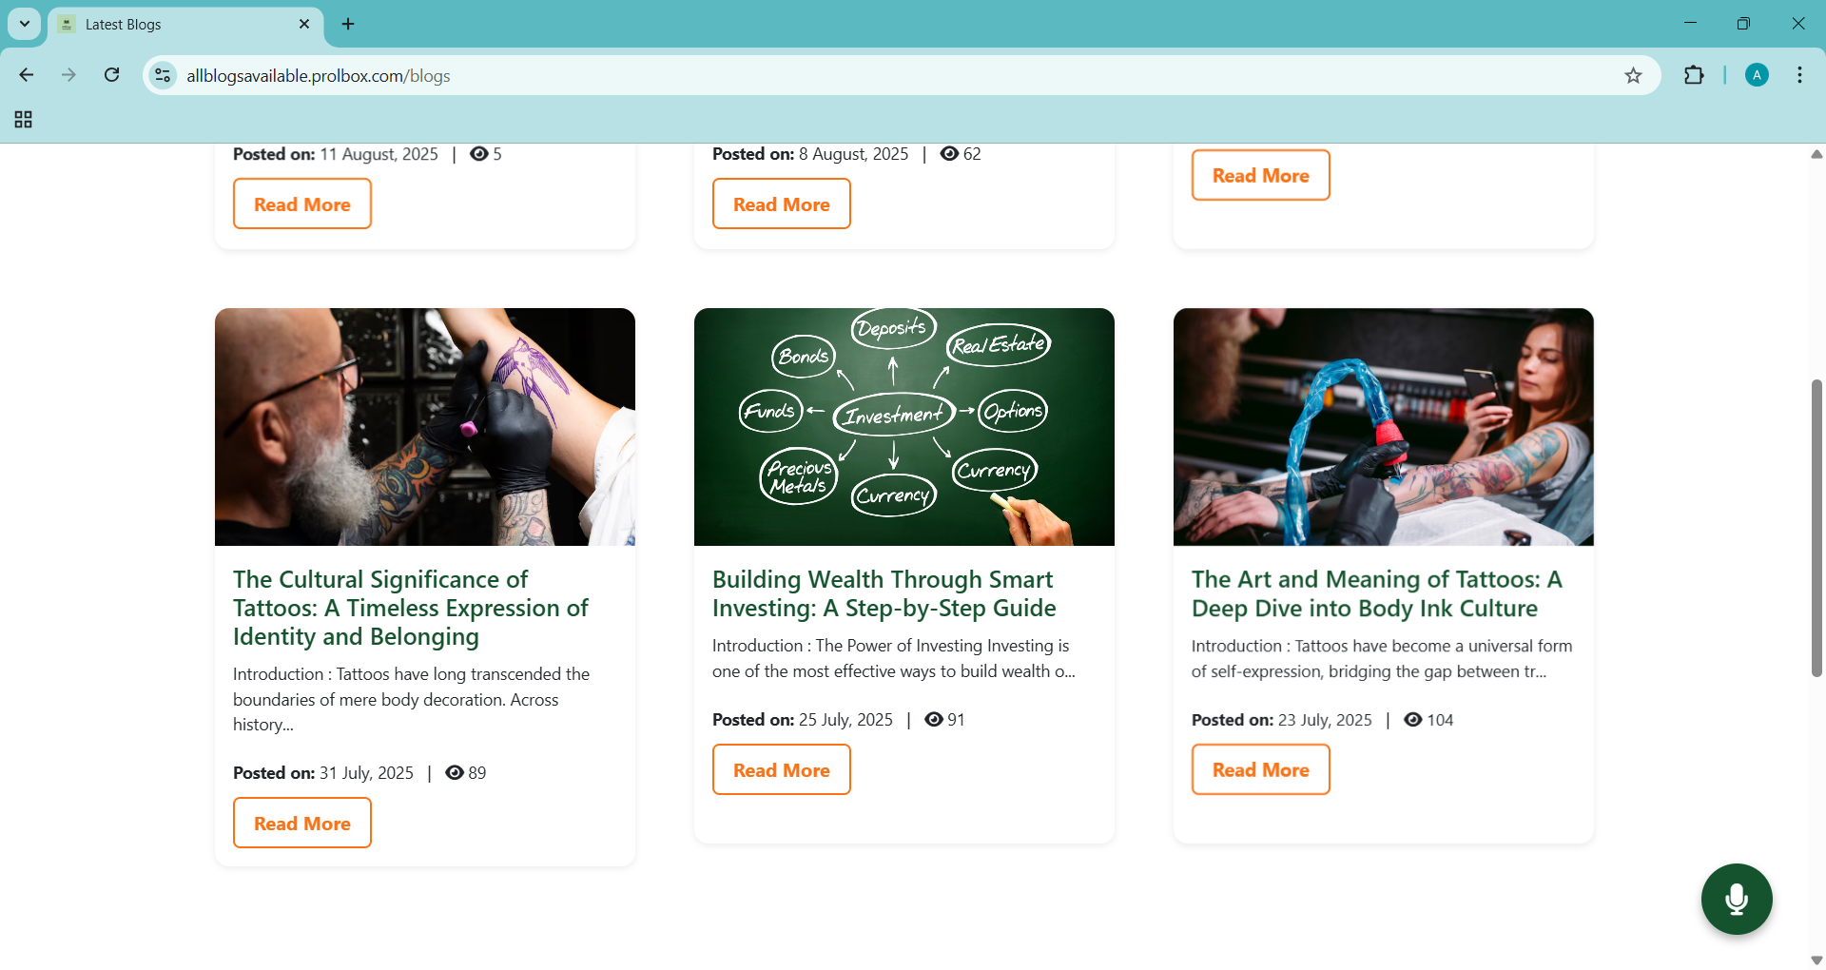Open the apps grid in bookmarks bar
The width and height of the screenshot is (1826, 970).
tap(24, 120)
